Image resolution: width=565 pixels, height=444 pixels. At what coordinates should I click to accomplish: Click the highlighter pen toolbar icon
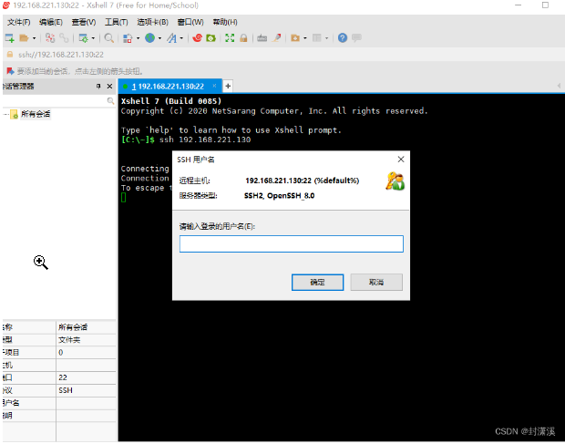coord(277,37)
